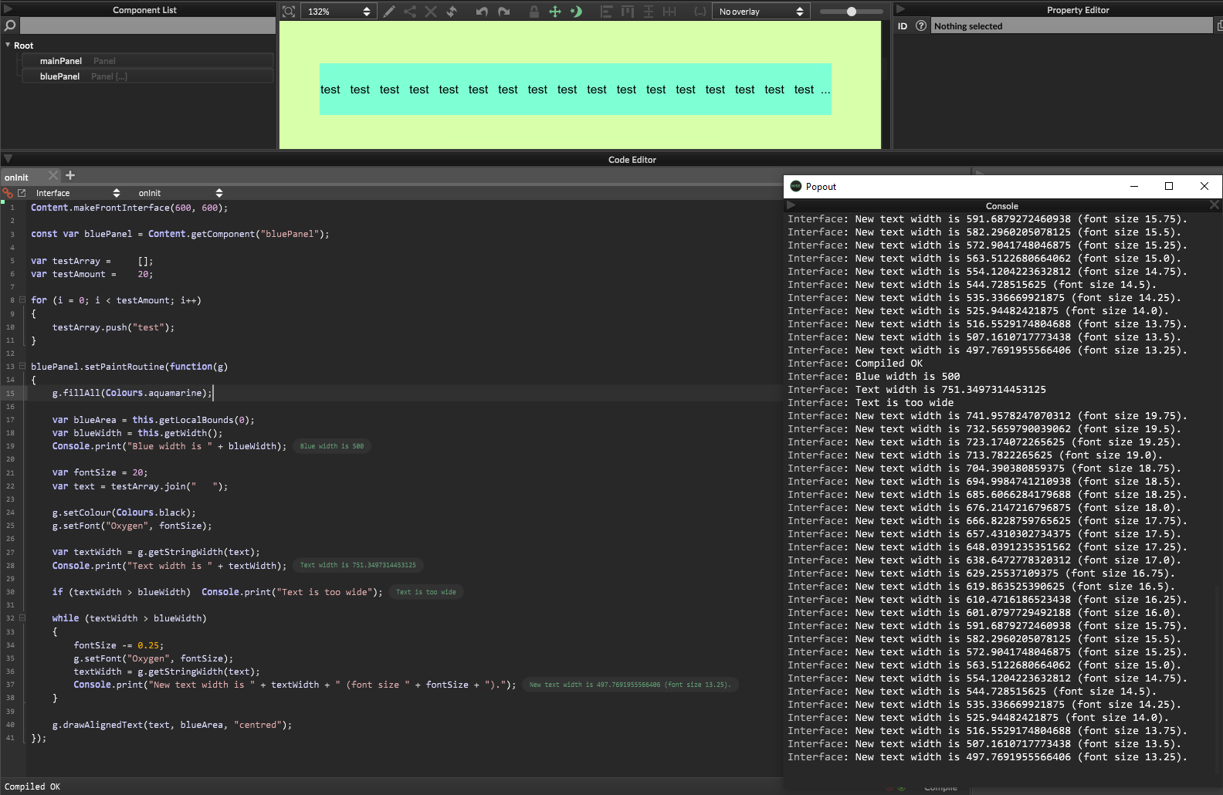
Task: Toggle the pencil edit mode icon
Action: (389, 12)
